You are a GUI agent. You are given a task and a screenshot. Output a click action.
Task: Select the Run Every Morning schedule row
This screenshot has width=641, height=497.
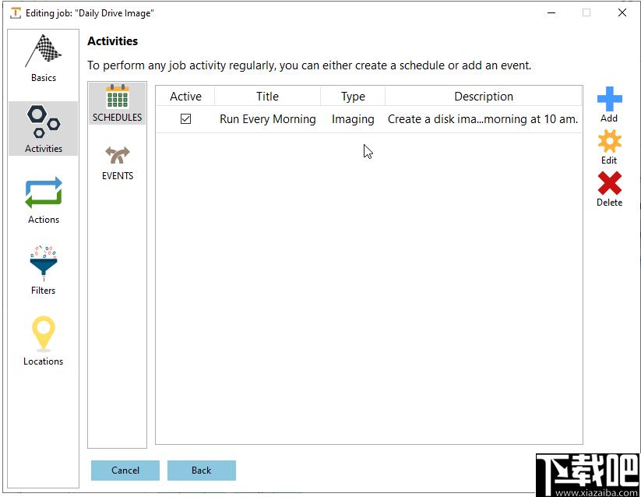[368, 119]
